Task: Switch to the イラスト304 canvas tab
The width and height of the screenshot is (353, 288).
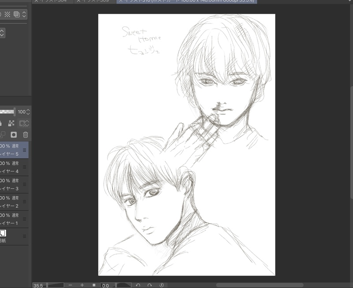Action: click(x=53, y=1)
